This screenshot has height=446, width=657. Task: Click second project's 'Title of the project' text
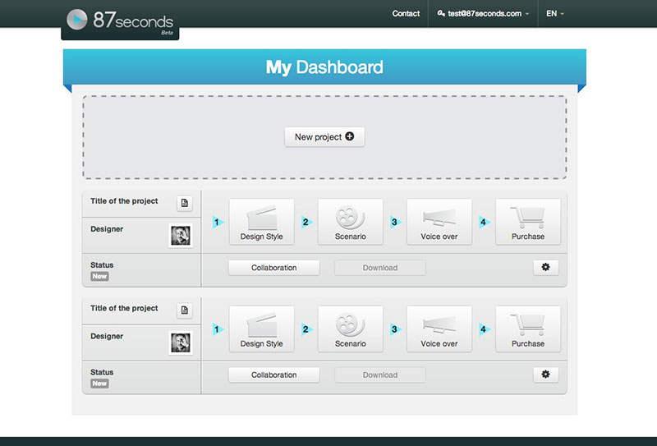(x=124, y=308)
